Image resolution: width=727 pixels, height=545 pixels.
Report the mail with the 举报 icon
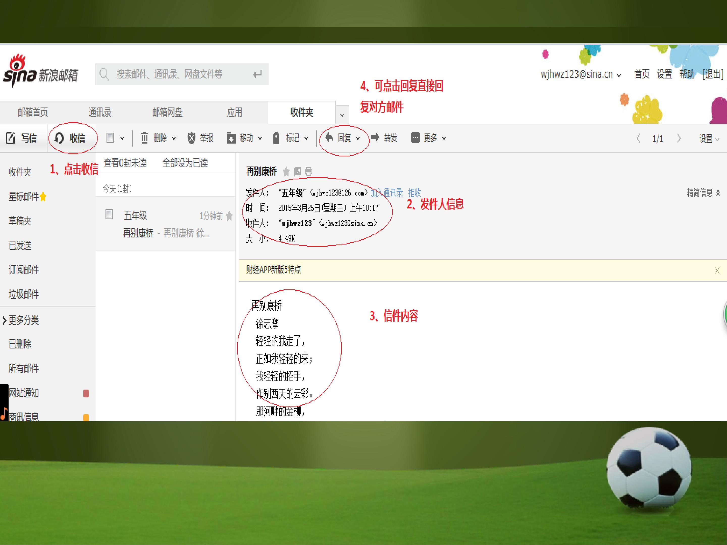[x=191, y=138]
